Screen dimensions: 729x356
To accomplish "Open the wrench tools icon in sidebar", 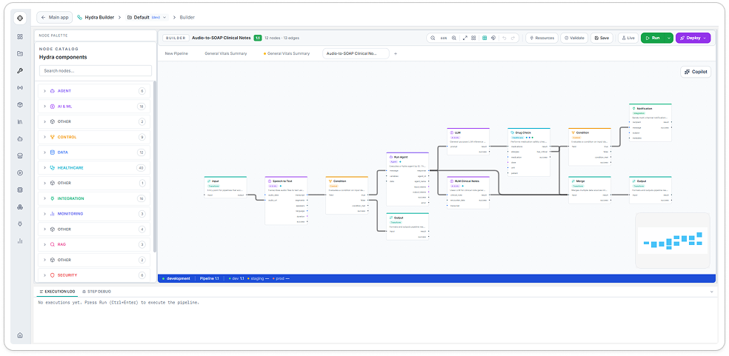I will [20, 70].
